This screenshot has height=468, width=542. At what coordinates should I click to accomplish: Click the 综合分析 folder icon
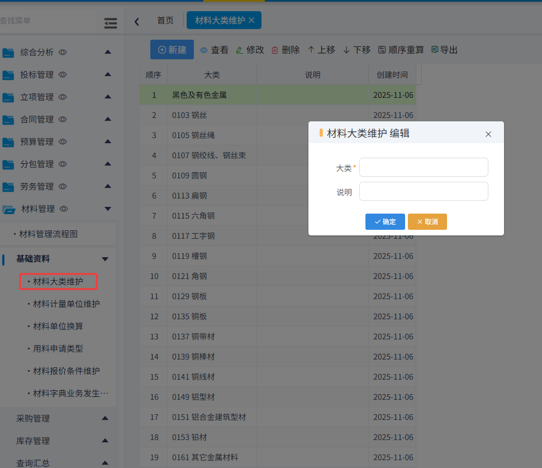8,53
